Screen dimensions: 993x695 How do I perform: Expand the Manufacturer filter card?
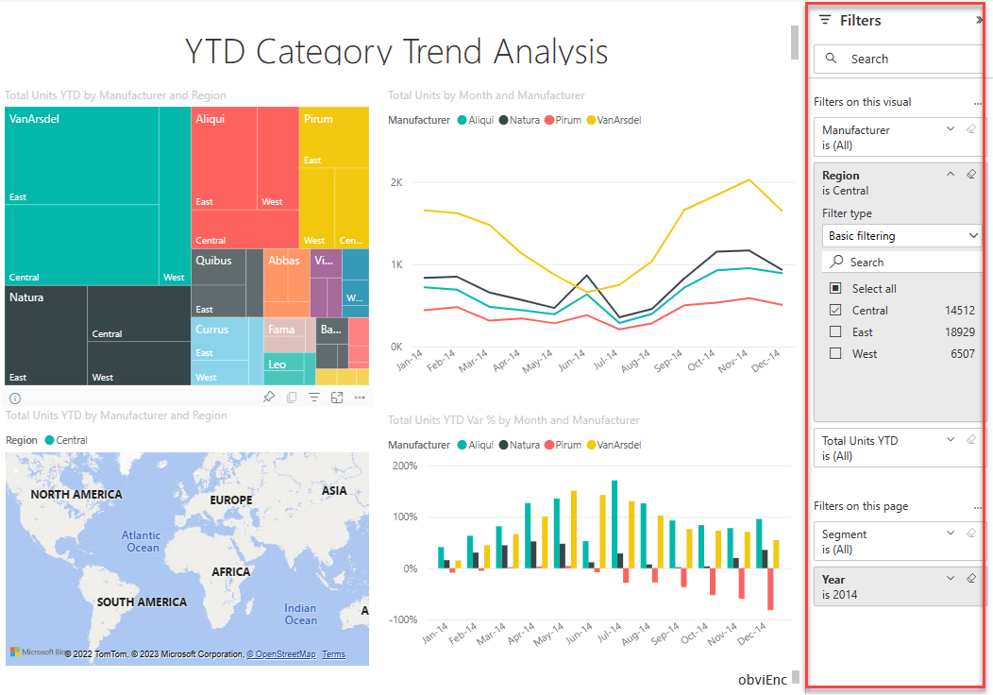tap(951, 128)
